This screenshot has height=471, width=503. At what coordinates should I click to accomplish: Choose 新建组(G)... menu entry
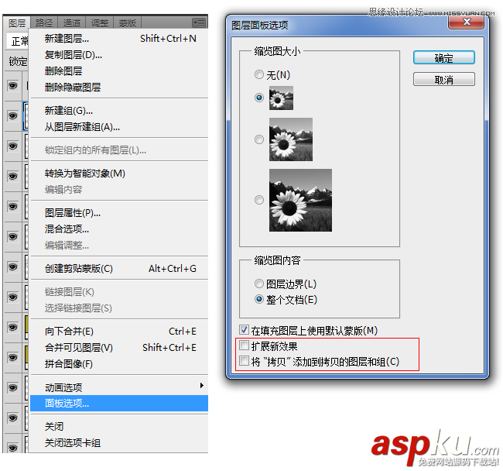[x=119, y=111]
